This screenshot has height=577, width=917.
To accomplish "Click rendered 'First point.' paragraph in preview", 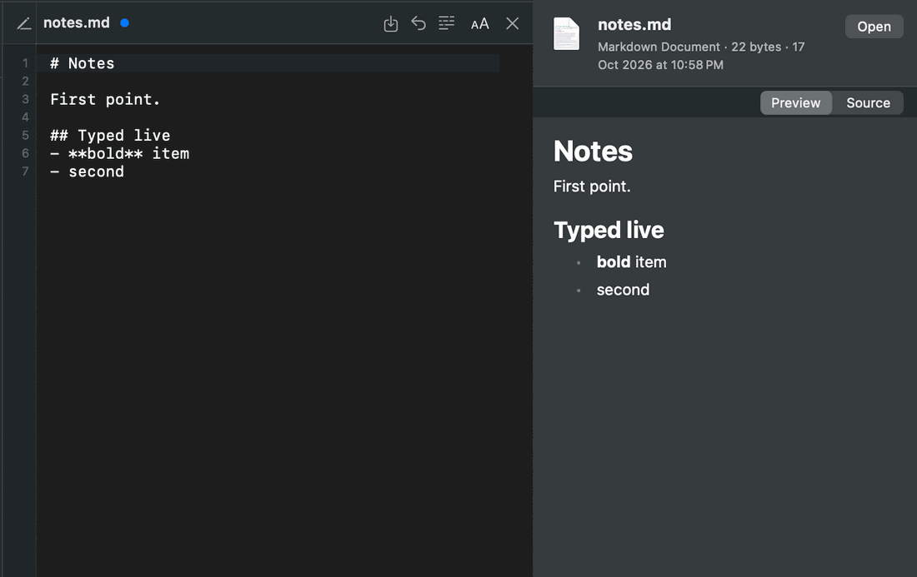I will pos(592,187).
